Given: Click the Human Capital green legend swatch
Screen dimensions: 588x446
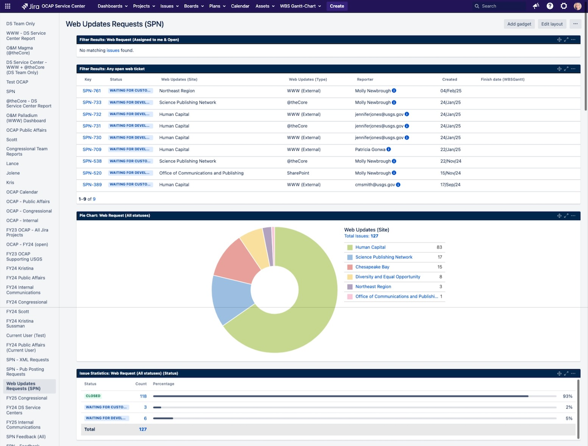Looking at the screenshot, I should (x=350, y=247).
